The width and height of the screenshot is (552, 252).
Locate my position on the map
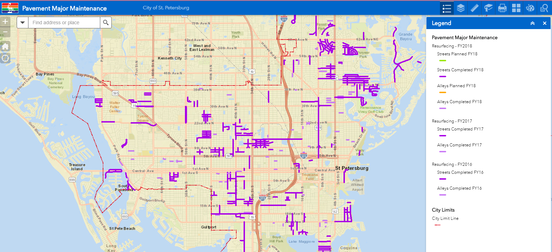tap(5, 58)
